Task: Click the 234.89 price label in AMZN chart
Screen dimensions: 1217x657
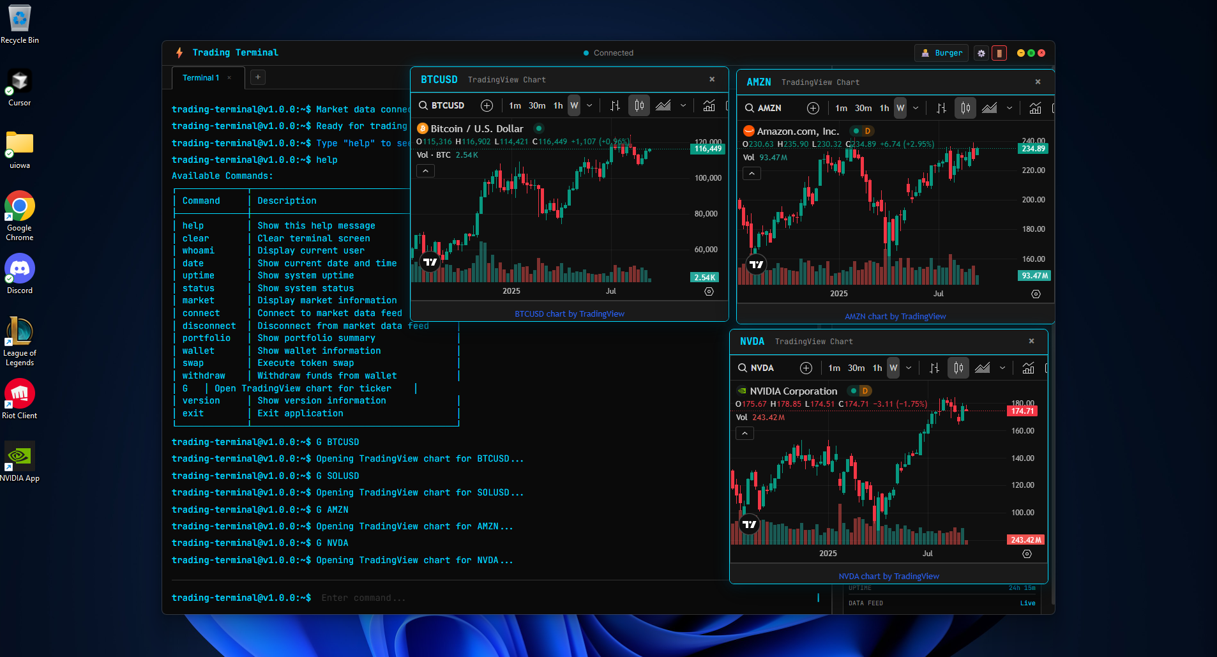Action: coord(1033,149)
